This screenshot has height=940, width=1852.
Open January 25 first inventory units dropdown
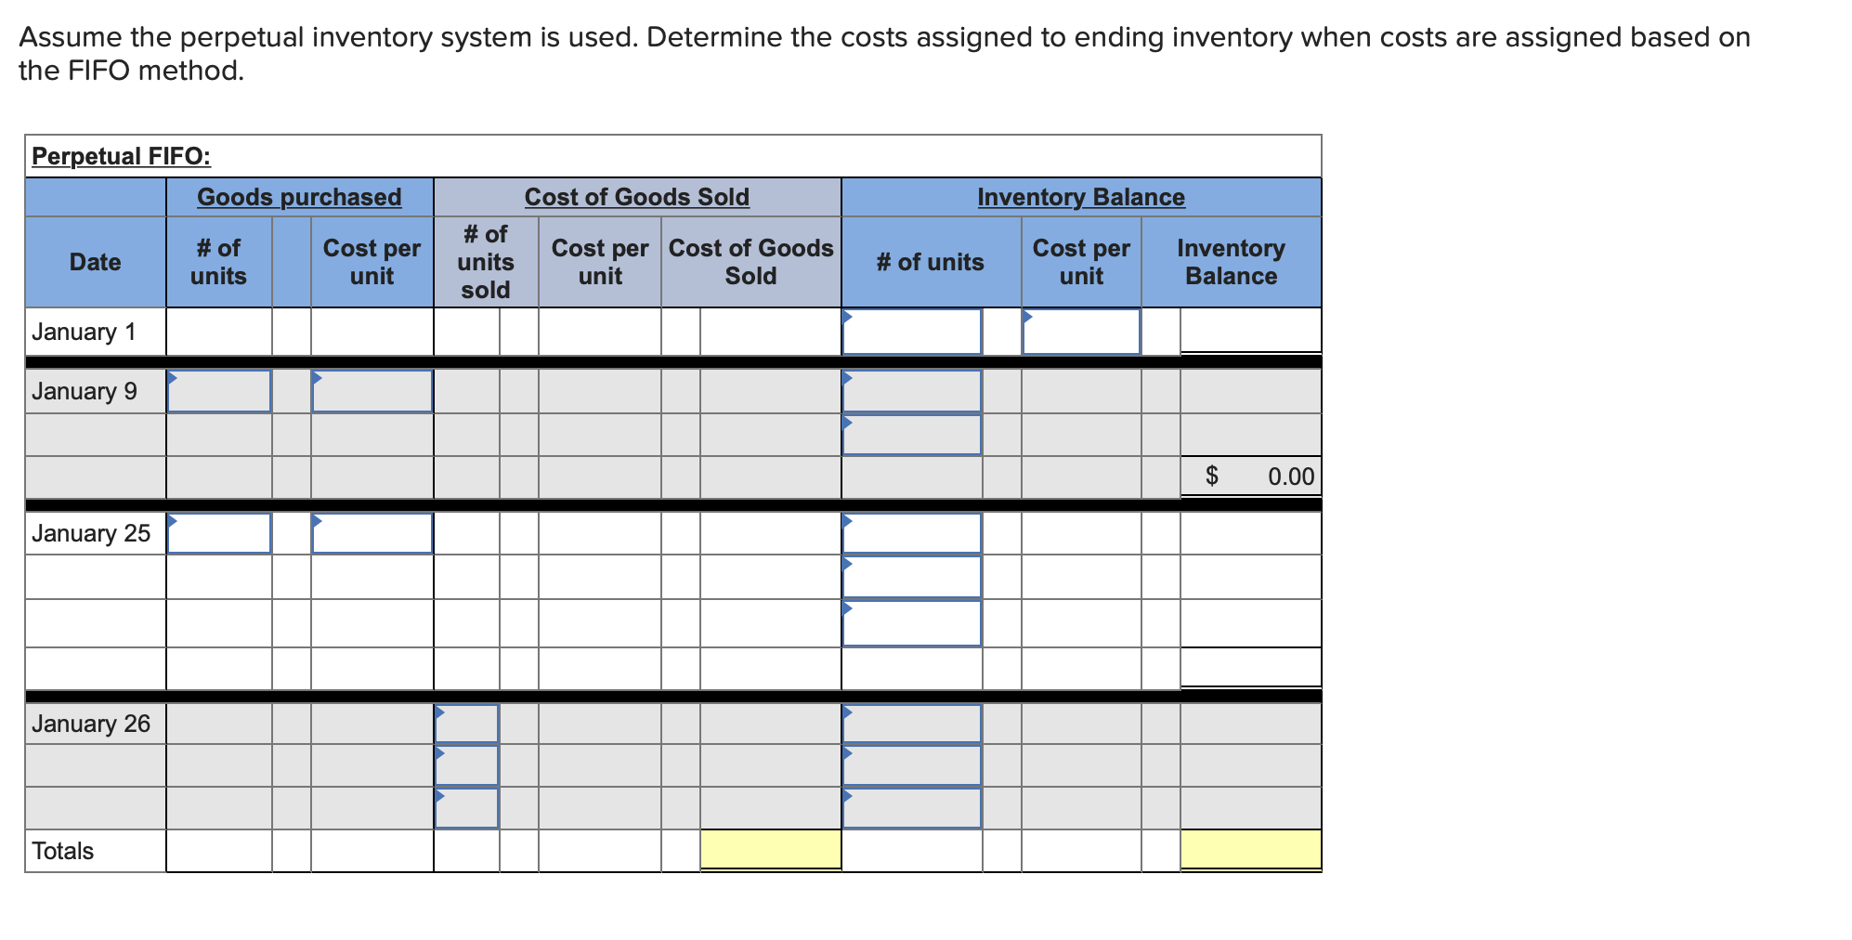(x=911, y=533)
